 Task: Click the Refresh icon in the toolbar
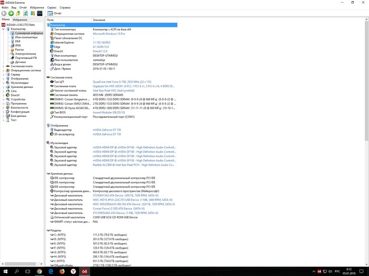click(x=25, y=13)
